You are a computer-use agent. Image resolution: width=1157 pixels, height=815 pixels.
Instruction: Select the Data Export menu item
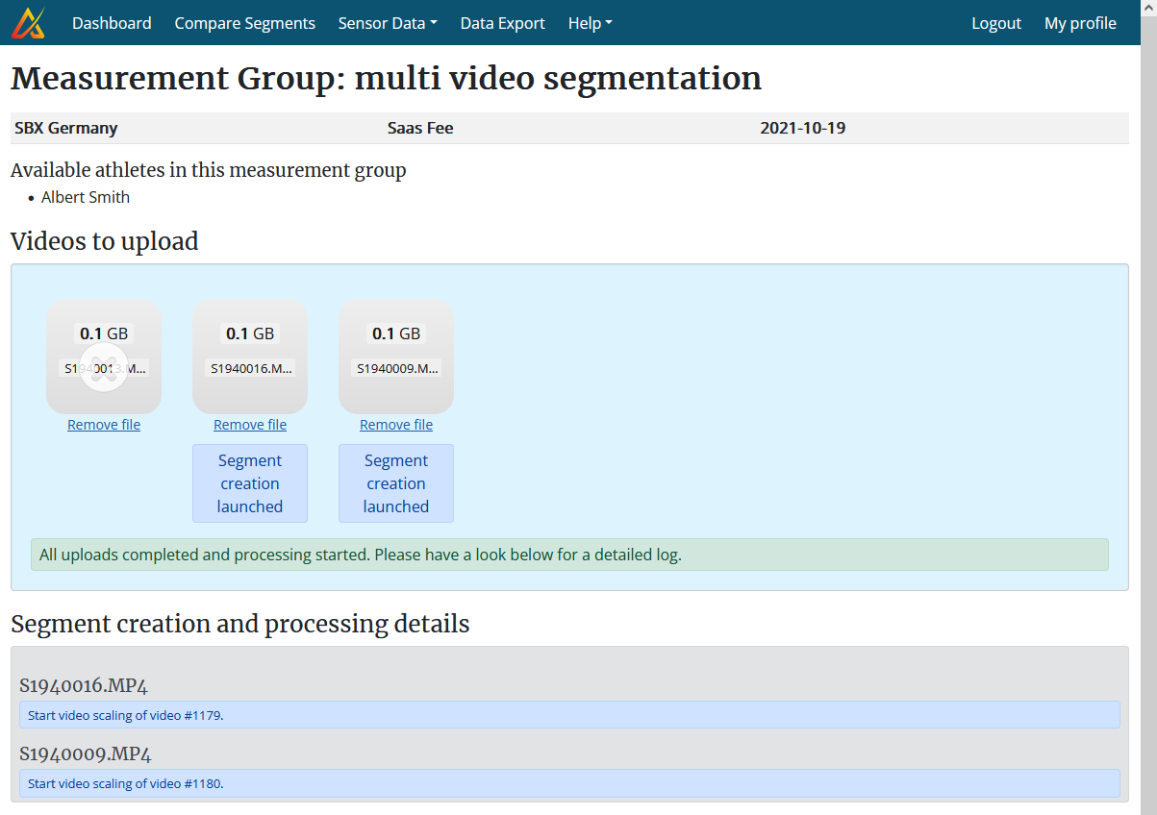point(502,22)
